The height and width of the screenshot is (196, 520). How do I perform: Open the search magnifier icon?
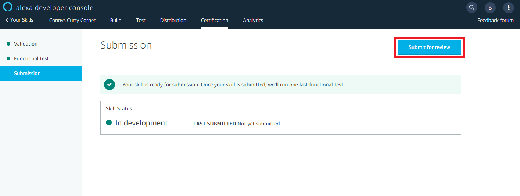pos(472,7)
